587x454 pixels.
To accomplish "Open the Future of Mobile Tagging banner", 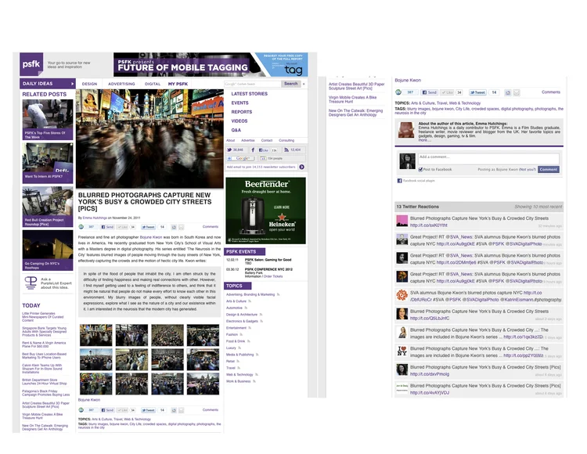I will (211, 65).
